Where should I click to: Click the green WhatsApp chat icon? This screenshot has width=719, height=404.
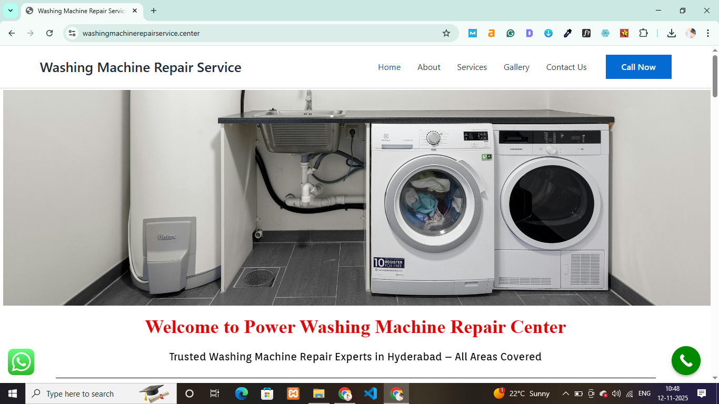[21, 362]
